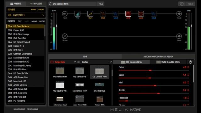Viewport: 201px width, 113px height.
Task: Click the input level meter slider handle
Action: click(57, 26)
